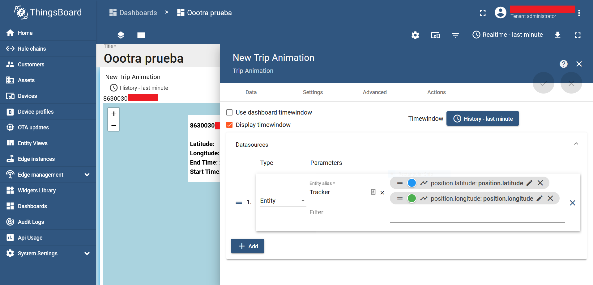Zoom in on the map
Image resolution: width=593 pixels, height=285 pixels.
[114, 114]
